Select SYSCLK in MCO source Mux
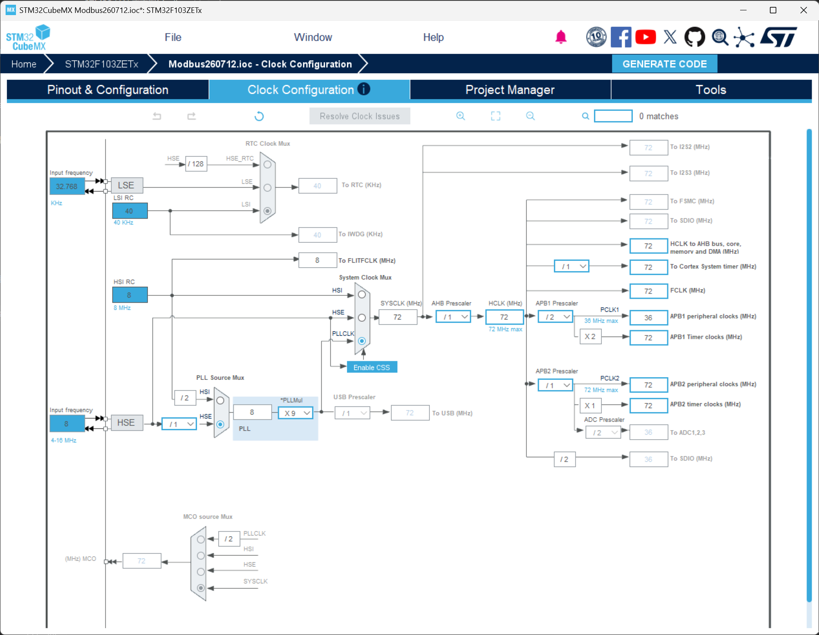Image resolution: width=819 pixels, height=635 pixels. point(200,588)
